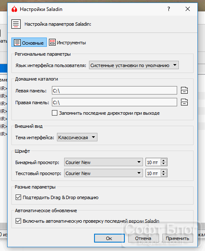Increase binary view font size stepper

click(x=163, y=161)
